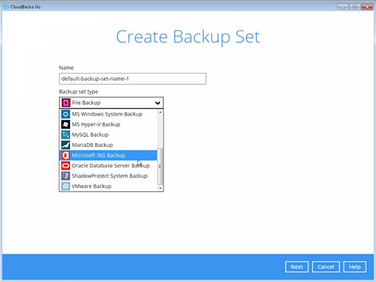
Task: Click the backup set Name field
Action: point(132,79)
